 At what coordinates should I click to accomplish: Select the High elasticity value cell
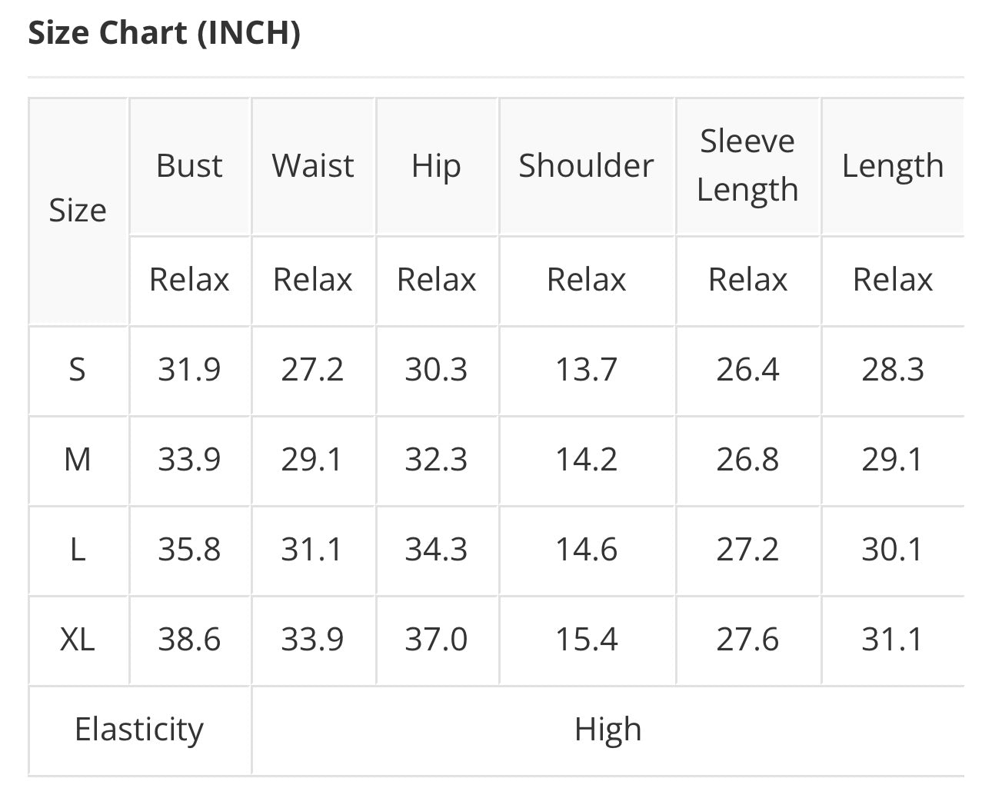point(608,730)
